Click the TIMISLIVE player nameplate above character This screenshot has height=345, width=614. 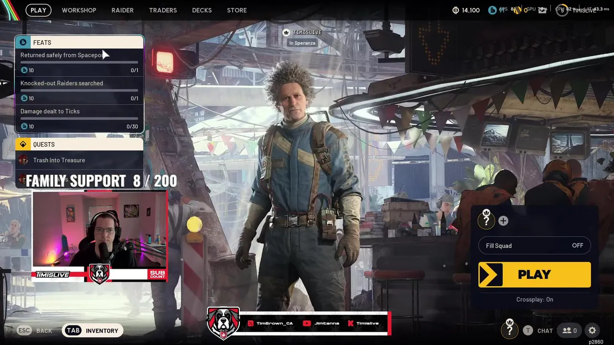pyautogui.click(x=307, y=32)
